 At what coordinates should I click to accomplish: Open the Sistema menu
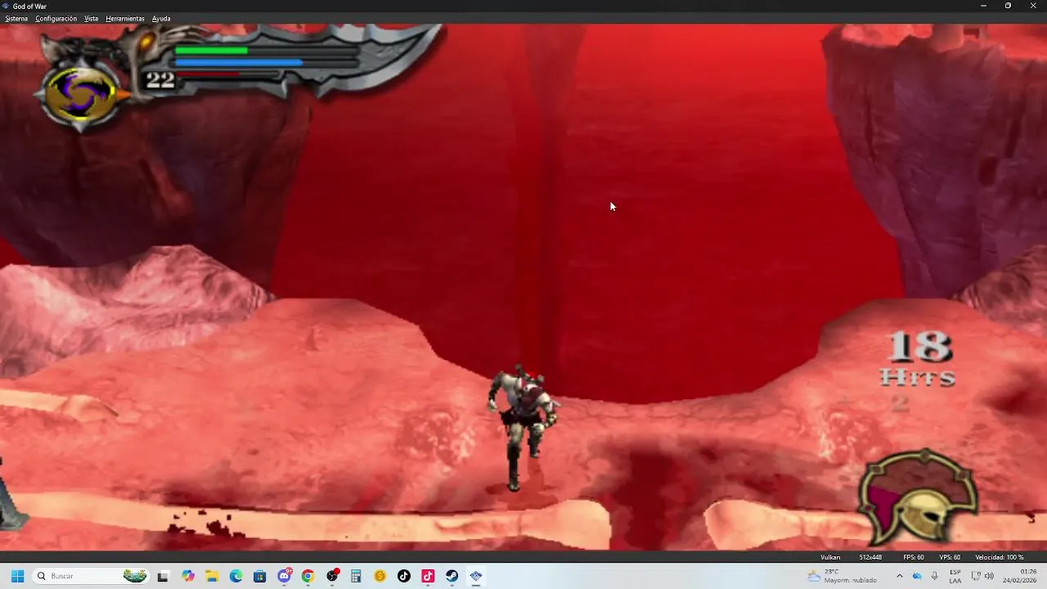click(16, 19)
